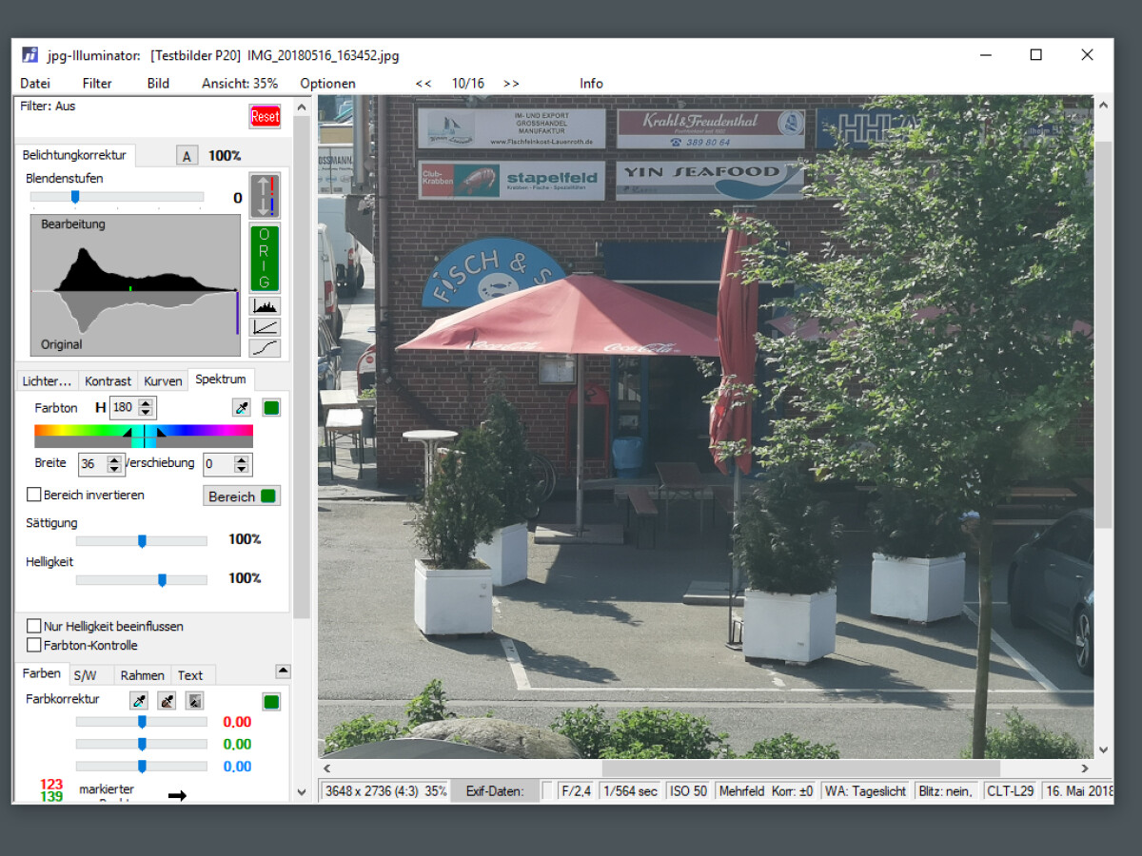Select the linear curve graph icon
This screenshot has width=1142, height=856.
265,326
